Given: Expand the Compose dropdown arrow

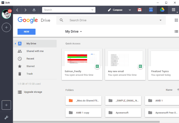Looking at the screenshot, I should [x=129, y=10].
